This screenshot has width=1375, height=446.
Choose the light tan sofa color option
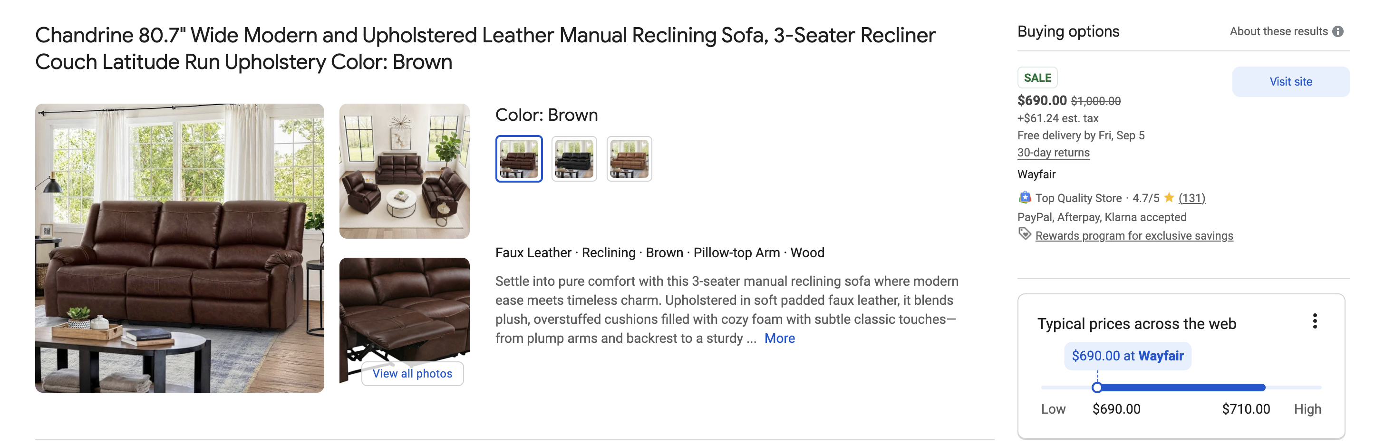pos(629,159)
